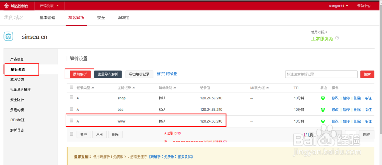Screen dimensions: 382x165
Task: Select 批量导入解析 in sidebar
Action: click(21, 90)
